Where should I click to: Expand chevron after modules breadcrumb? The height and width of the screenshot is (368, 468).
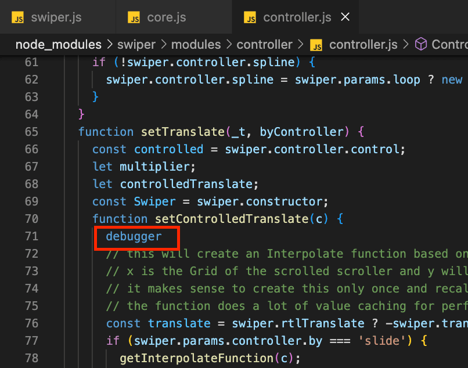click(x=229, y=45)
